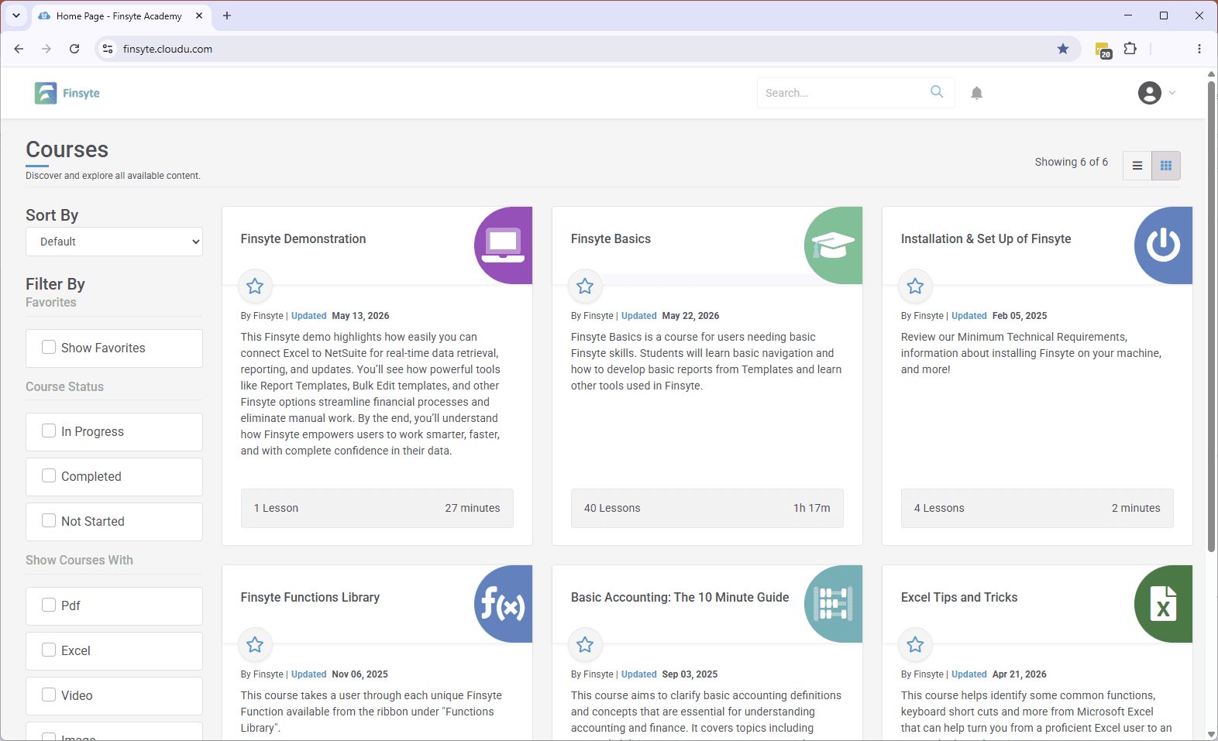The width and height of the screenshot is (1218, 741).
Task: Open a new browser tab
Action: tap(227, 15)
